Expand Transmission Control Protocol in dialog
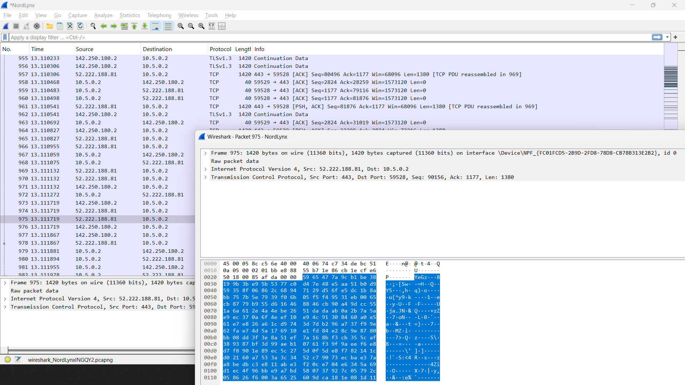 point(206,177)
